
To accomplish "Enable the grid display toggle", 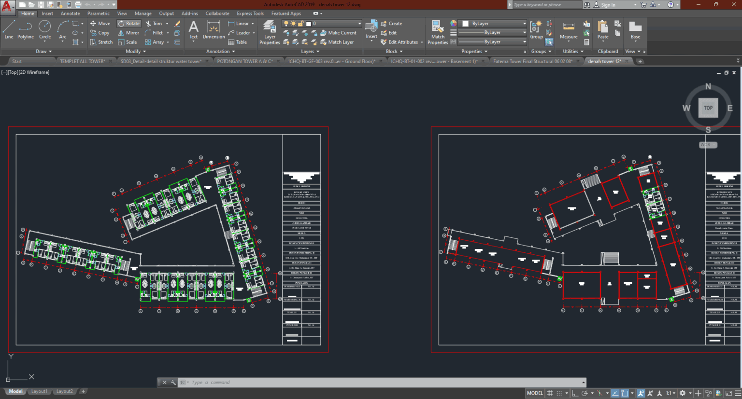I will point(550,393).
